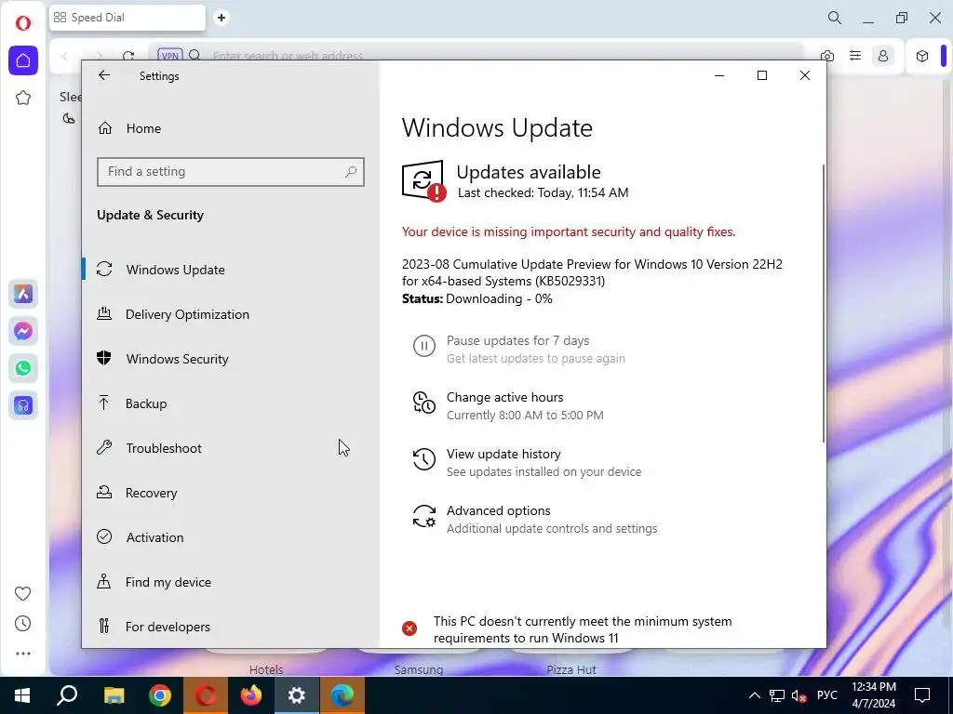The width and height of the screenshot is (953, 714).
Task: Click the Settings back arrow
Action: coord(104,75)
